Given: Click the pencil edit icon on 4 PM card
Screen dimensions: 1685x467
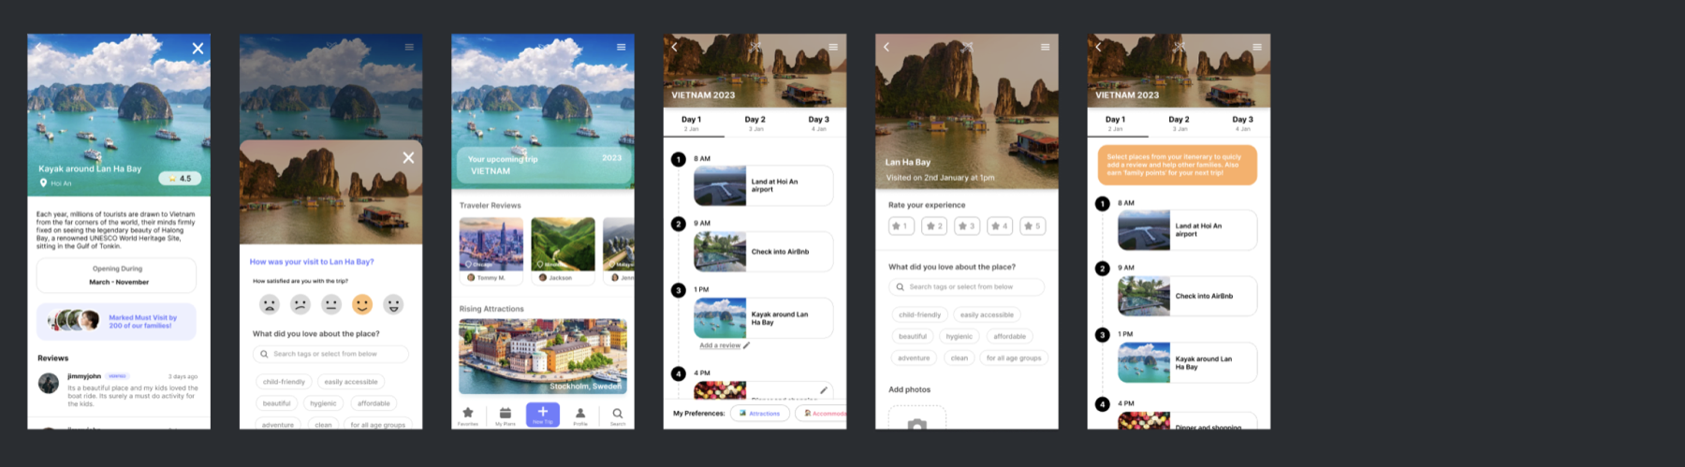Looking at the screenshot, I should [x=824, y=390].
